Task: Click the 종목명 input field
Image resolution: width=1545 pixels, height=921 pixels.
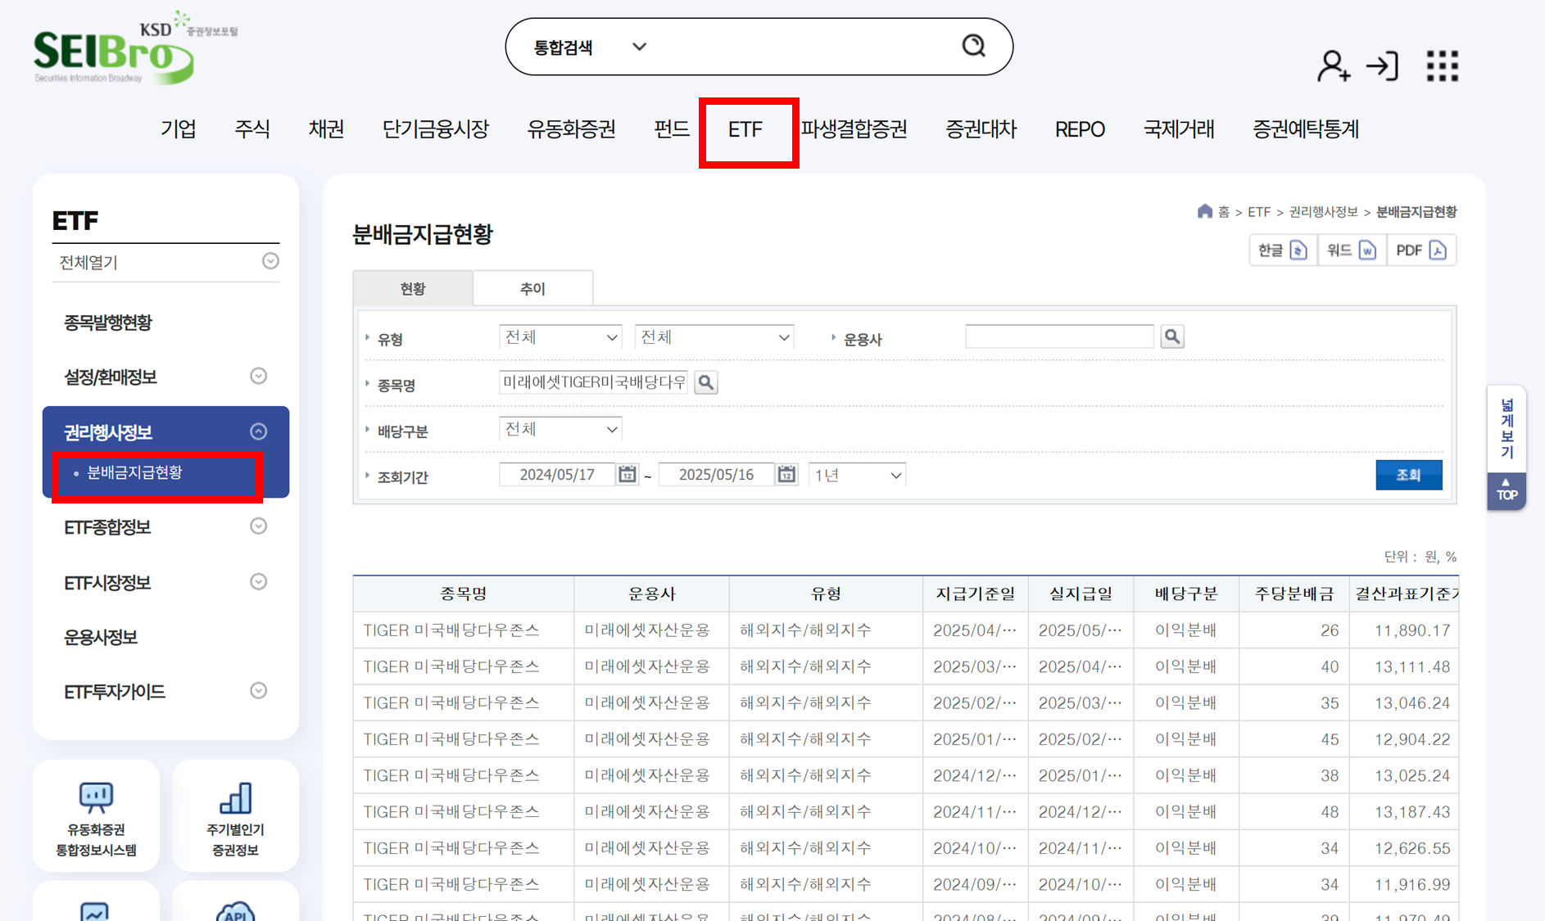Action: (593, 382)
